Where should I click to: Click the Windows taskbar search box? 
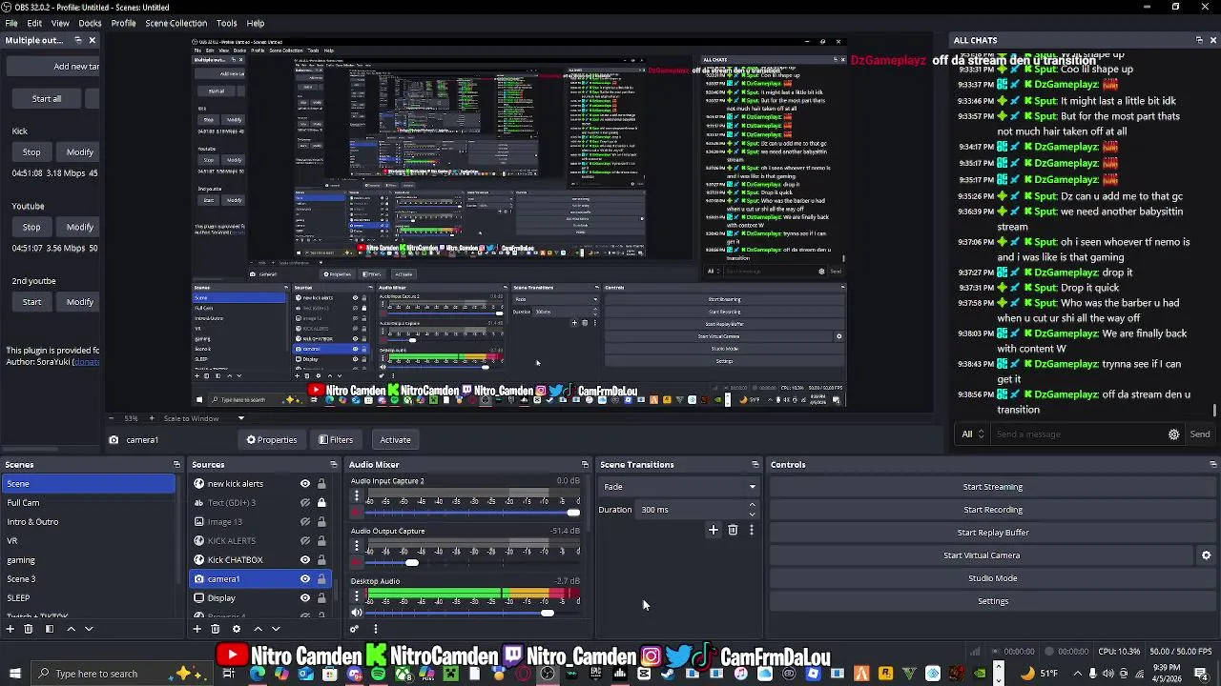coord(122,674)
